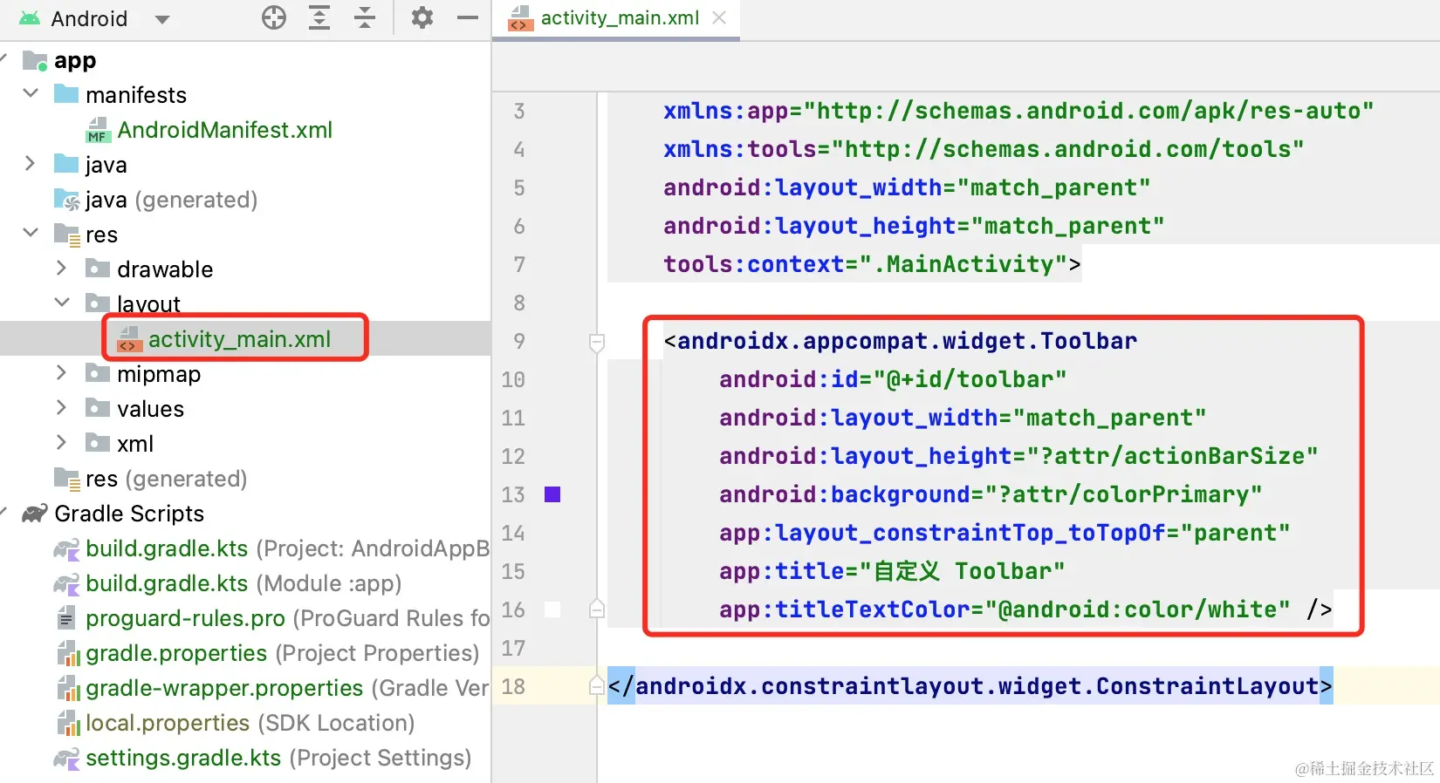The height and width of the screenshot is (783, 1440).
Task: Click line number 13 in the gutter
Action: pos(513,494)
